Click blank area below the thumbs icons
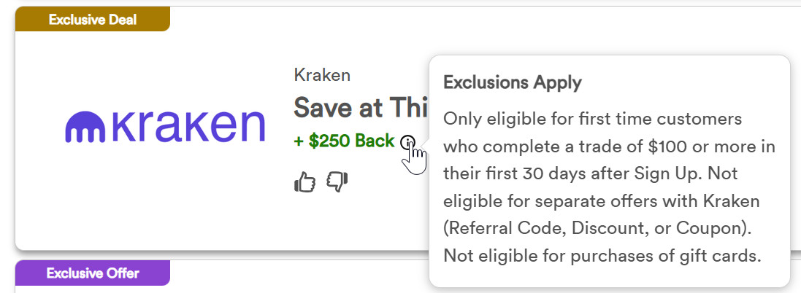This screenshot has width=801, height=293. [321, 222]
